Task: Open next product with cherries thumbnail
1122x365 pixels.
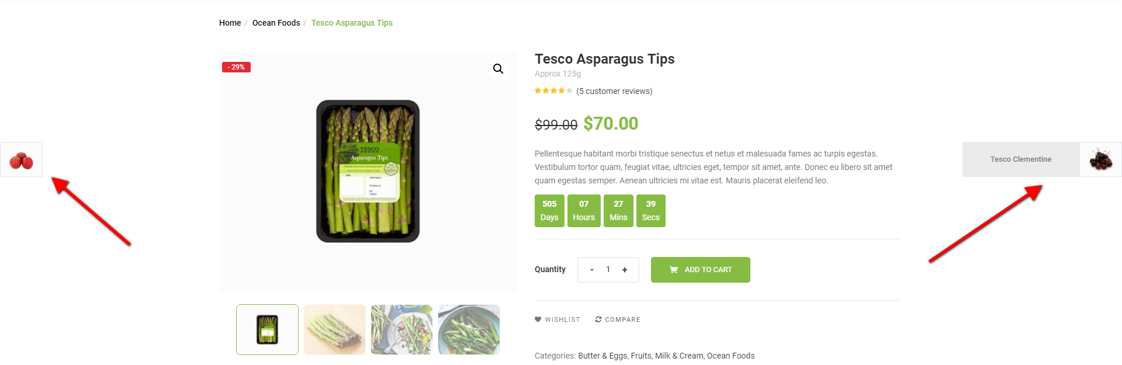Action: coord(1100,159)
